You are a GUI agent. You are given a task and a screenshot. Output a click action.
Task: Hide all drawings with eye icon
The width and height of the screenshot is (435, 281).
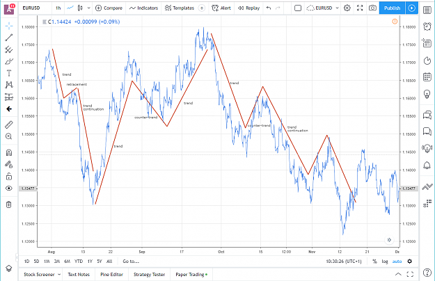9,188
